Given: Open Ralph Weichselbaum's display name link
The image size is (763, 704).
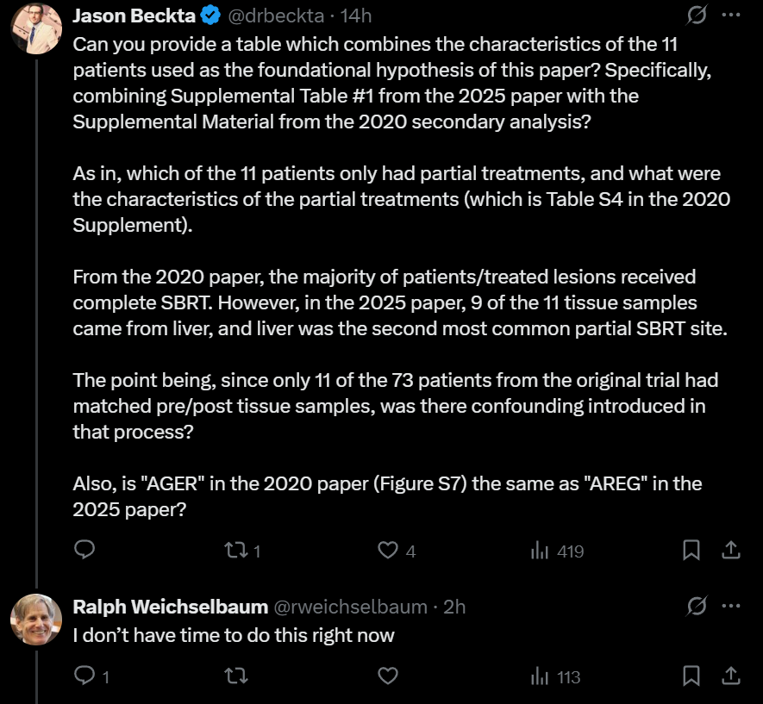Looking at the screenshot, I should [x=170, y=607].
